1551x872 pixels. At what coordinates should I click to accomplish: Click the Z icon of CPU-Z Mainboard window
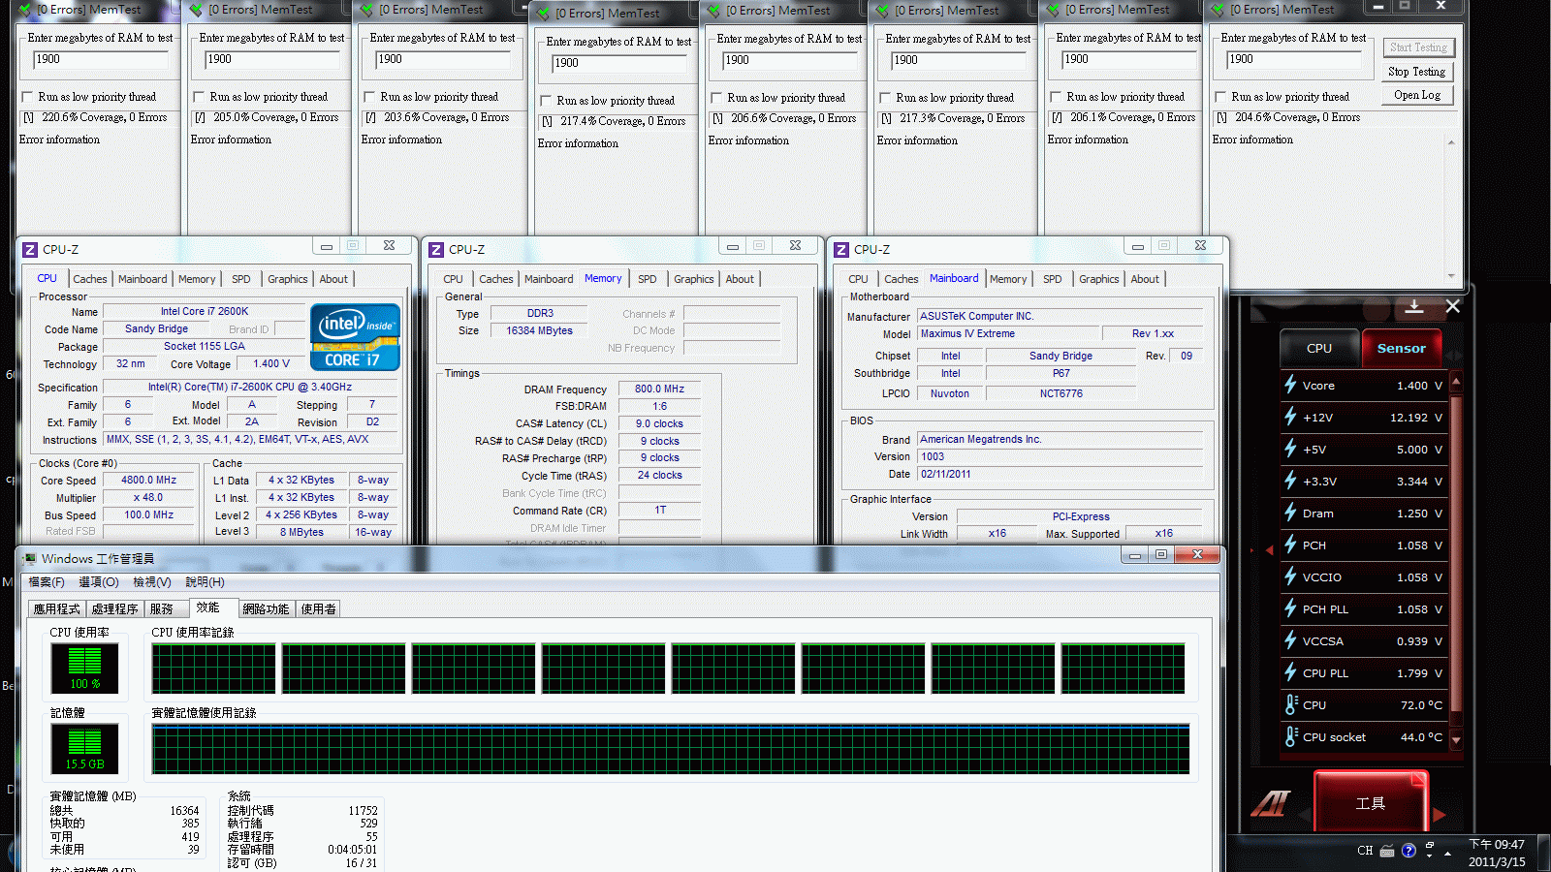coord(841,250)
